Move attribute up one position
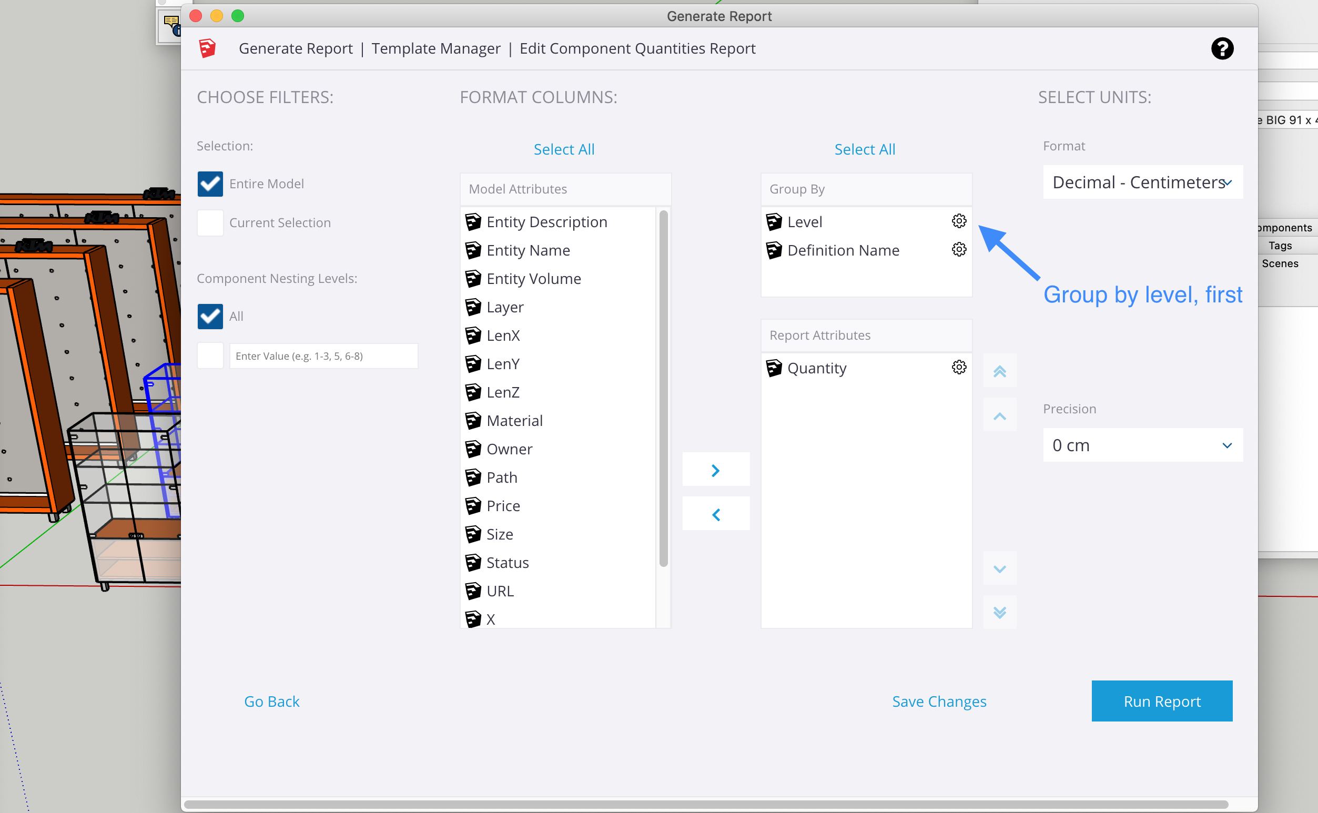 click(x=999, y=415)
